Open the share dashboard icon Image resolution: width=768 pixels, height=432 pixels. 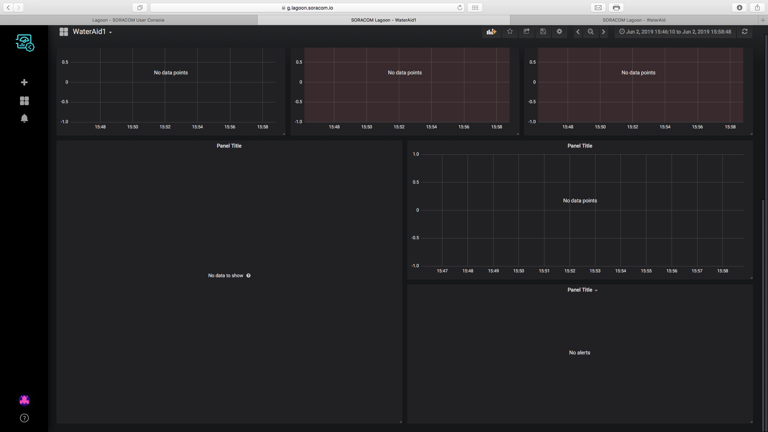click(x=526, y=32)
